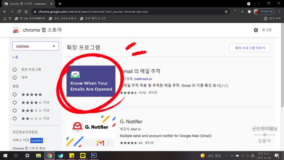Open the Mailtrack extension thumbnail

click(x=91, y=81)
